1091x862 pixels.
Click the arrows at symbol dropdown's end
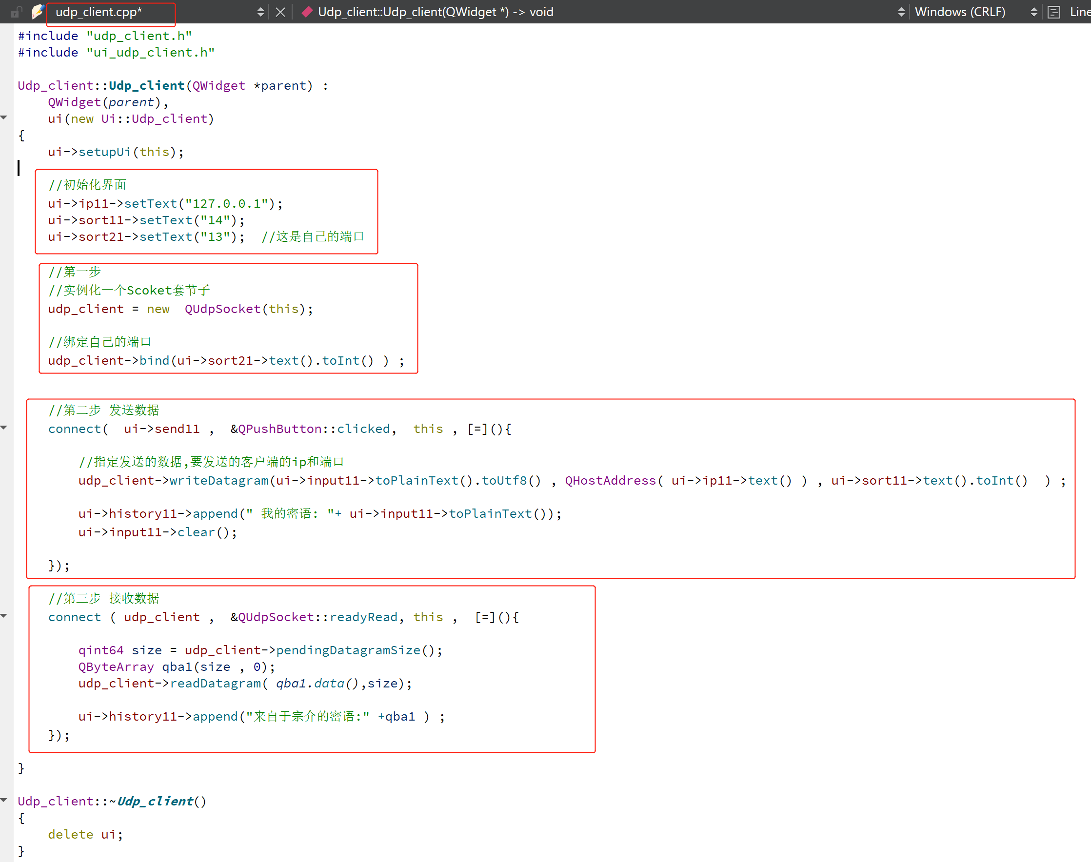click(x=902, y=12)
